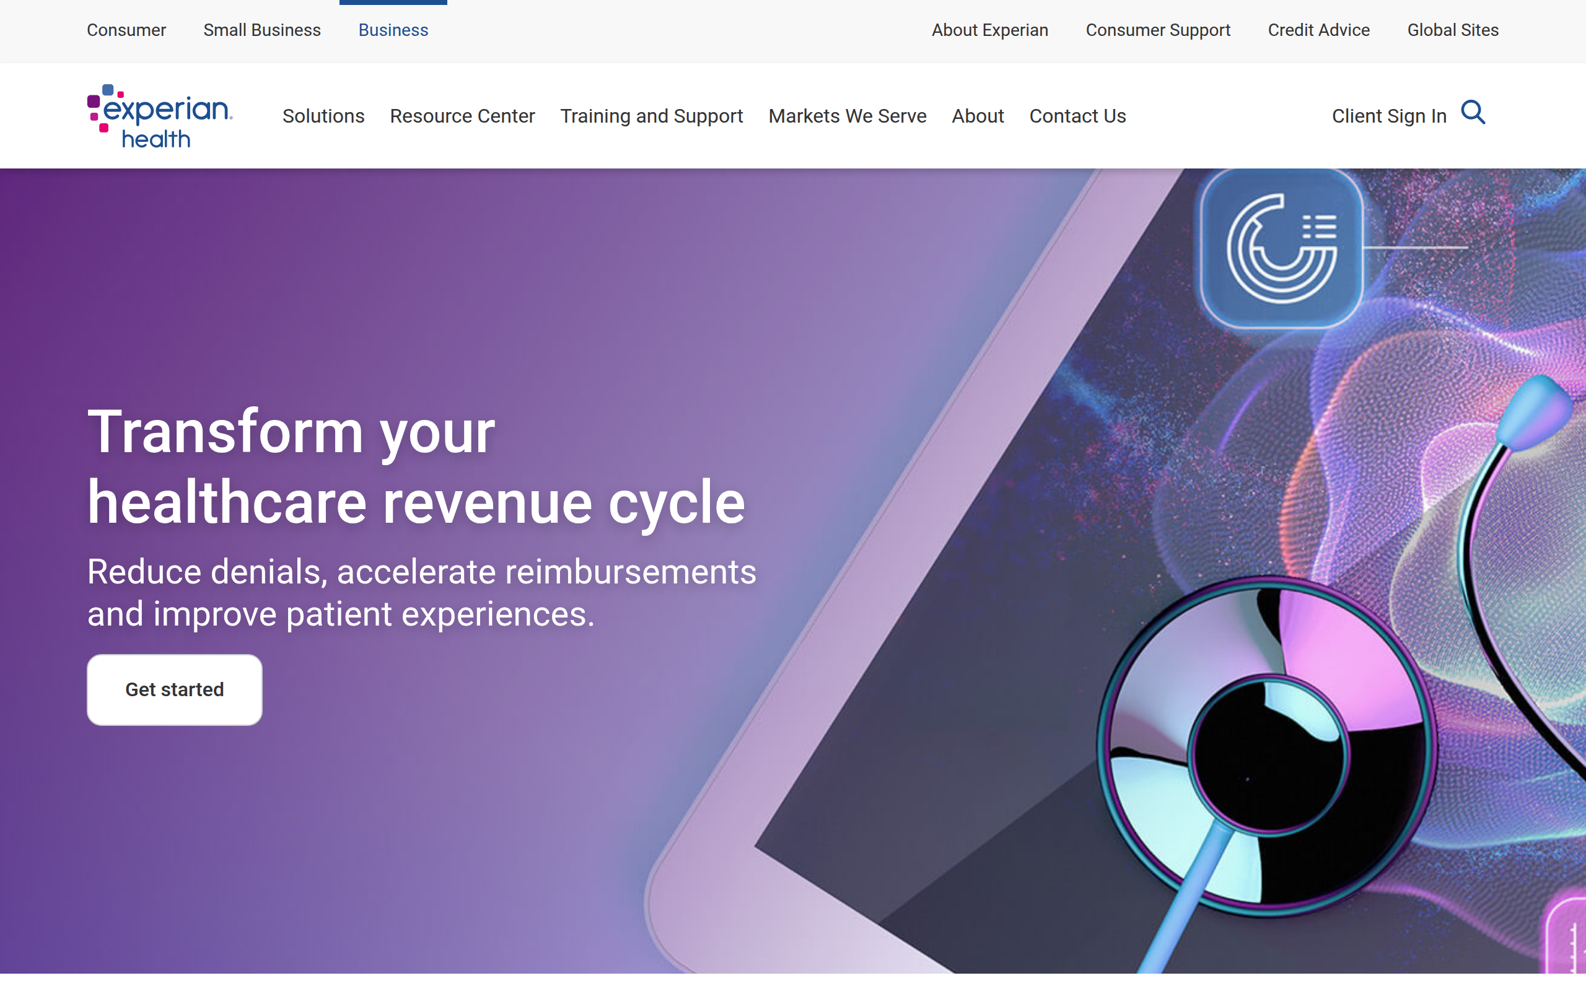Expand the About navigation menu

[977, 116]
